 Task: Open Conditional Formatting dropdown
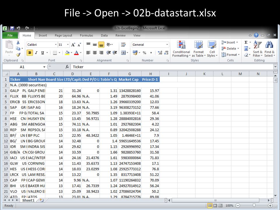pos(181,49)
